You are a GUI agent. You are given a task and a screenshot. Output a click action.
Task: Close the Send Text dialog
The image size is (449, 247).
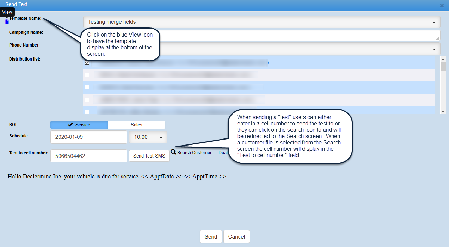[x=442, y=6]
